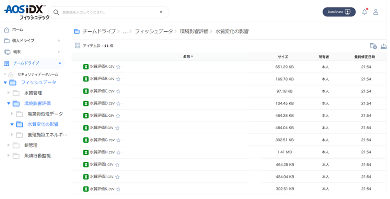Click the Excel icon of 水質評価J.csv

[86, 177]
